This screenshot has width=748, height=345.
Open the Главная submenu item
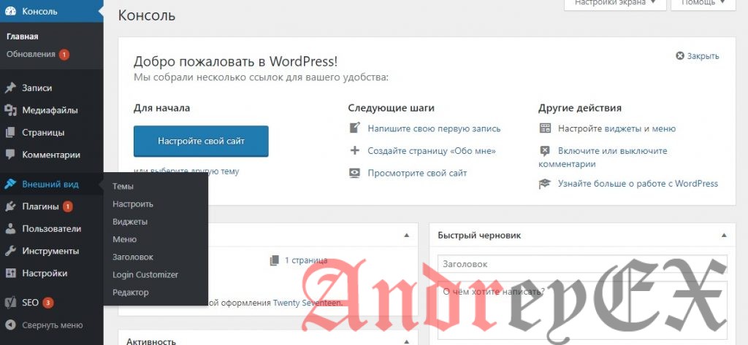pos(23,36)
